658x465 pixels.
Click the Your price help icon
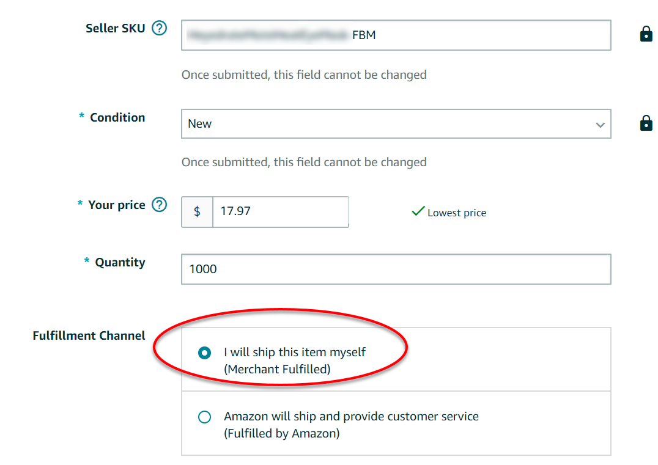(159, 205)
